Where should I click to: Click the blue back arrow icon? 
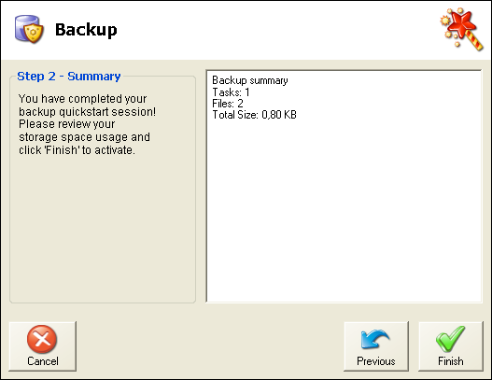[375, 339]
